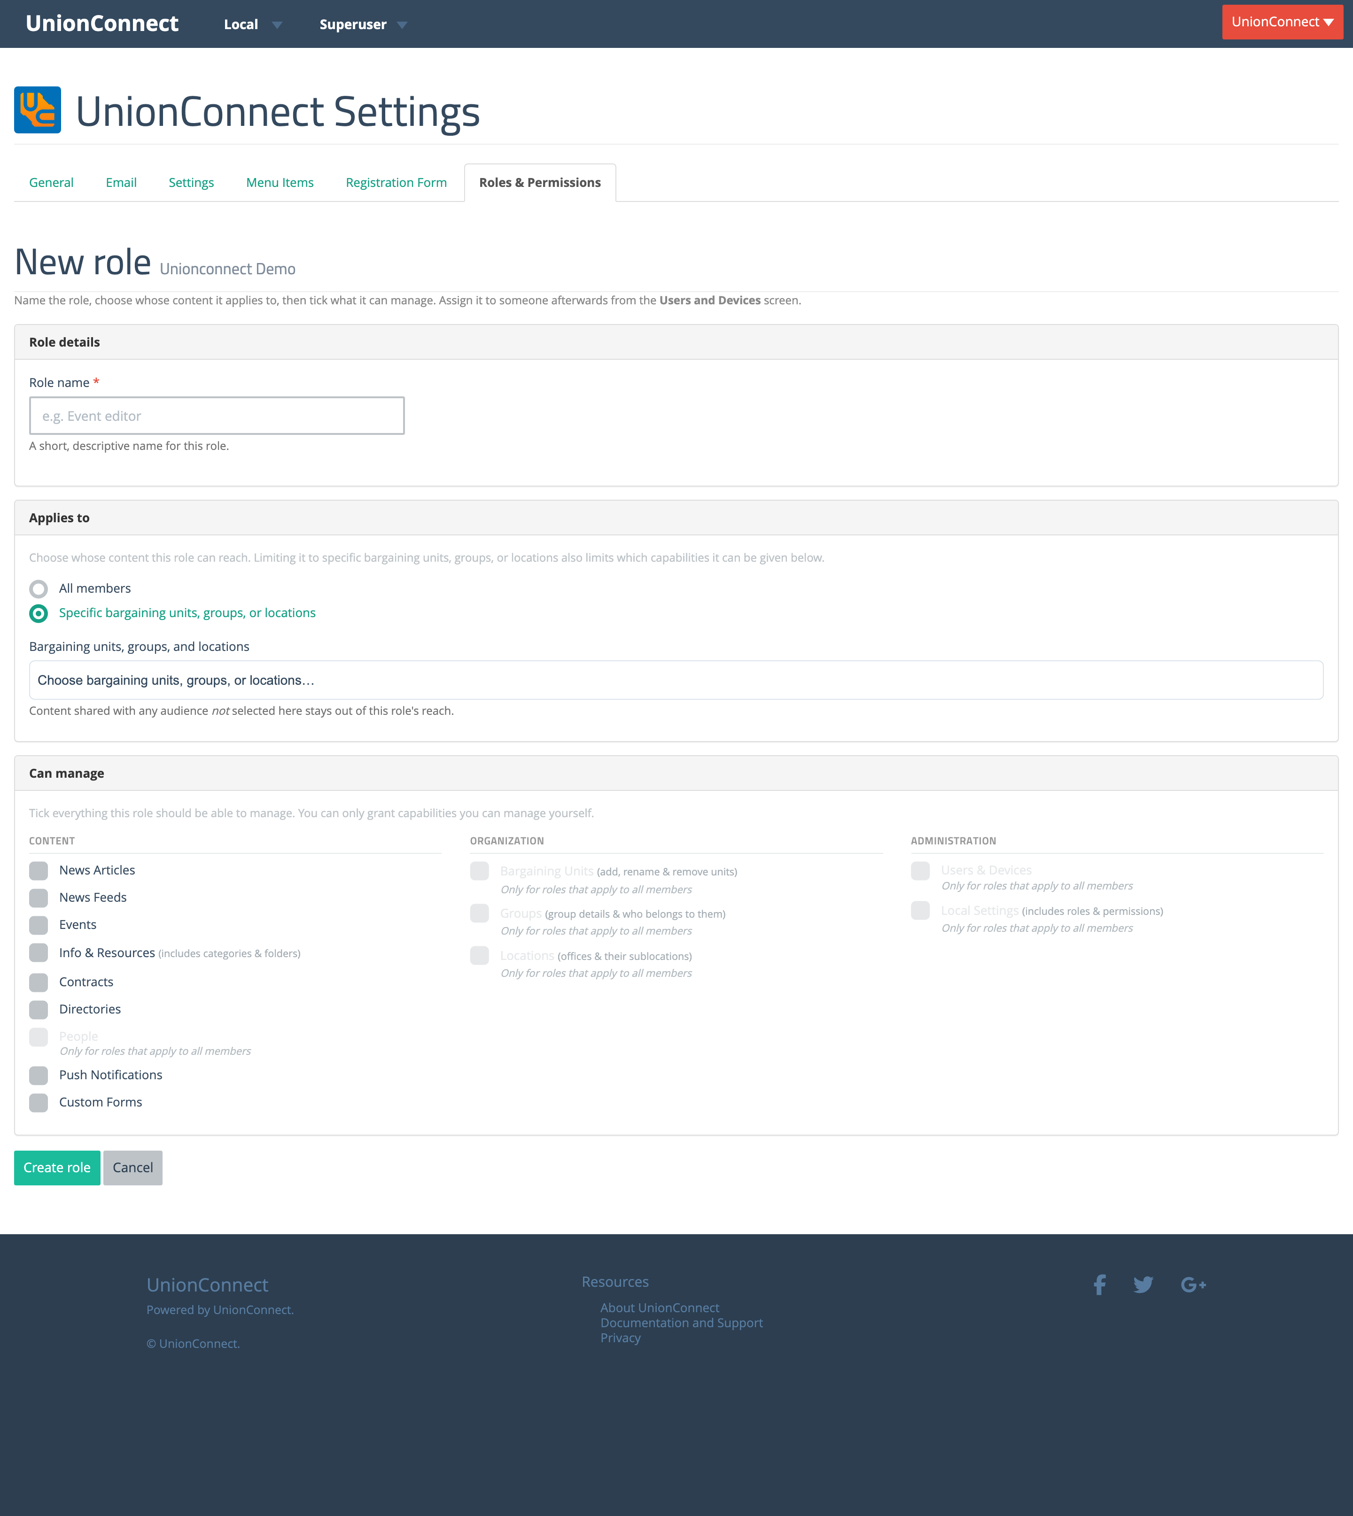
Task: Tick the Contracts checkbox
Action: click(39, 982)
